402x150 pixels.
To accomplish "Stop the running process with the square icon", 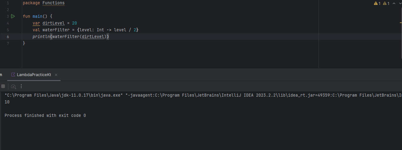I will (3, 87).
